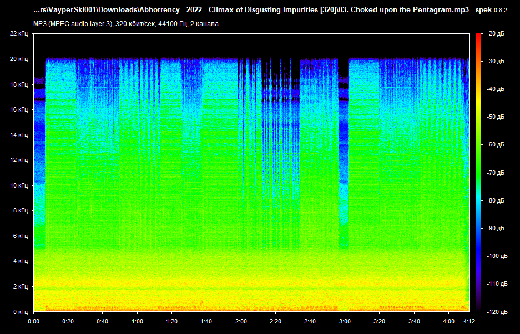Click the -20 дБ scale label
The width and height of the screenshot is (520, 334).
click(x=496, y=34)
